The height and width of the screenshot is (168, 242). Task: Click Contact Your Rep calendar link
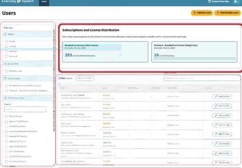pyautogui.click(x=218, y=1)
